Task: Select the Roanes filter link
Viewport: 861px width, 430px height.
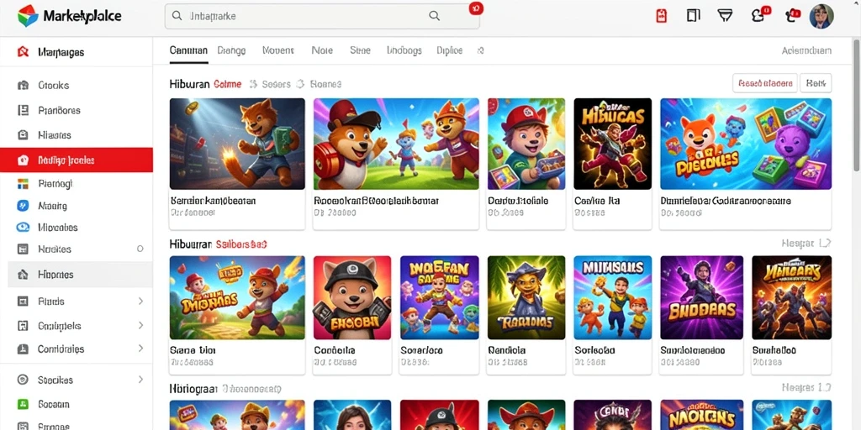Action: (x=325, y=84)
